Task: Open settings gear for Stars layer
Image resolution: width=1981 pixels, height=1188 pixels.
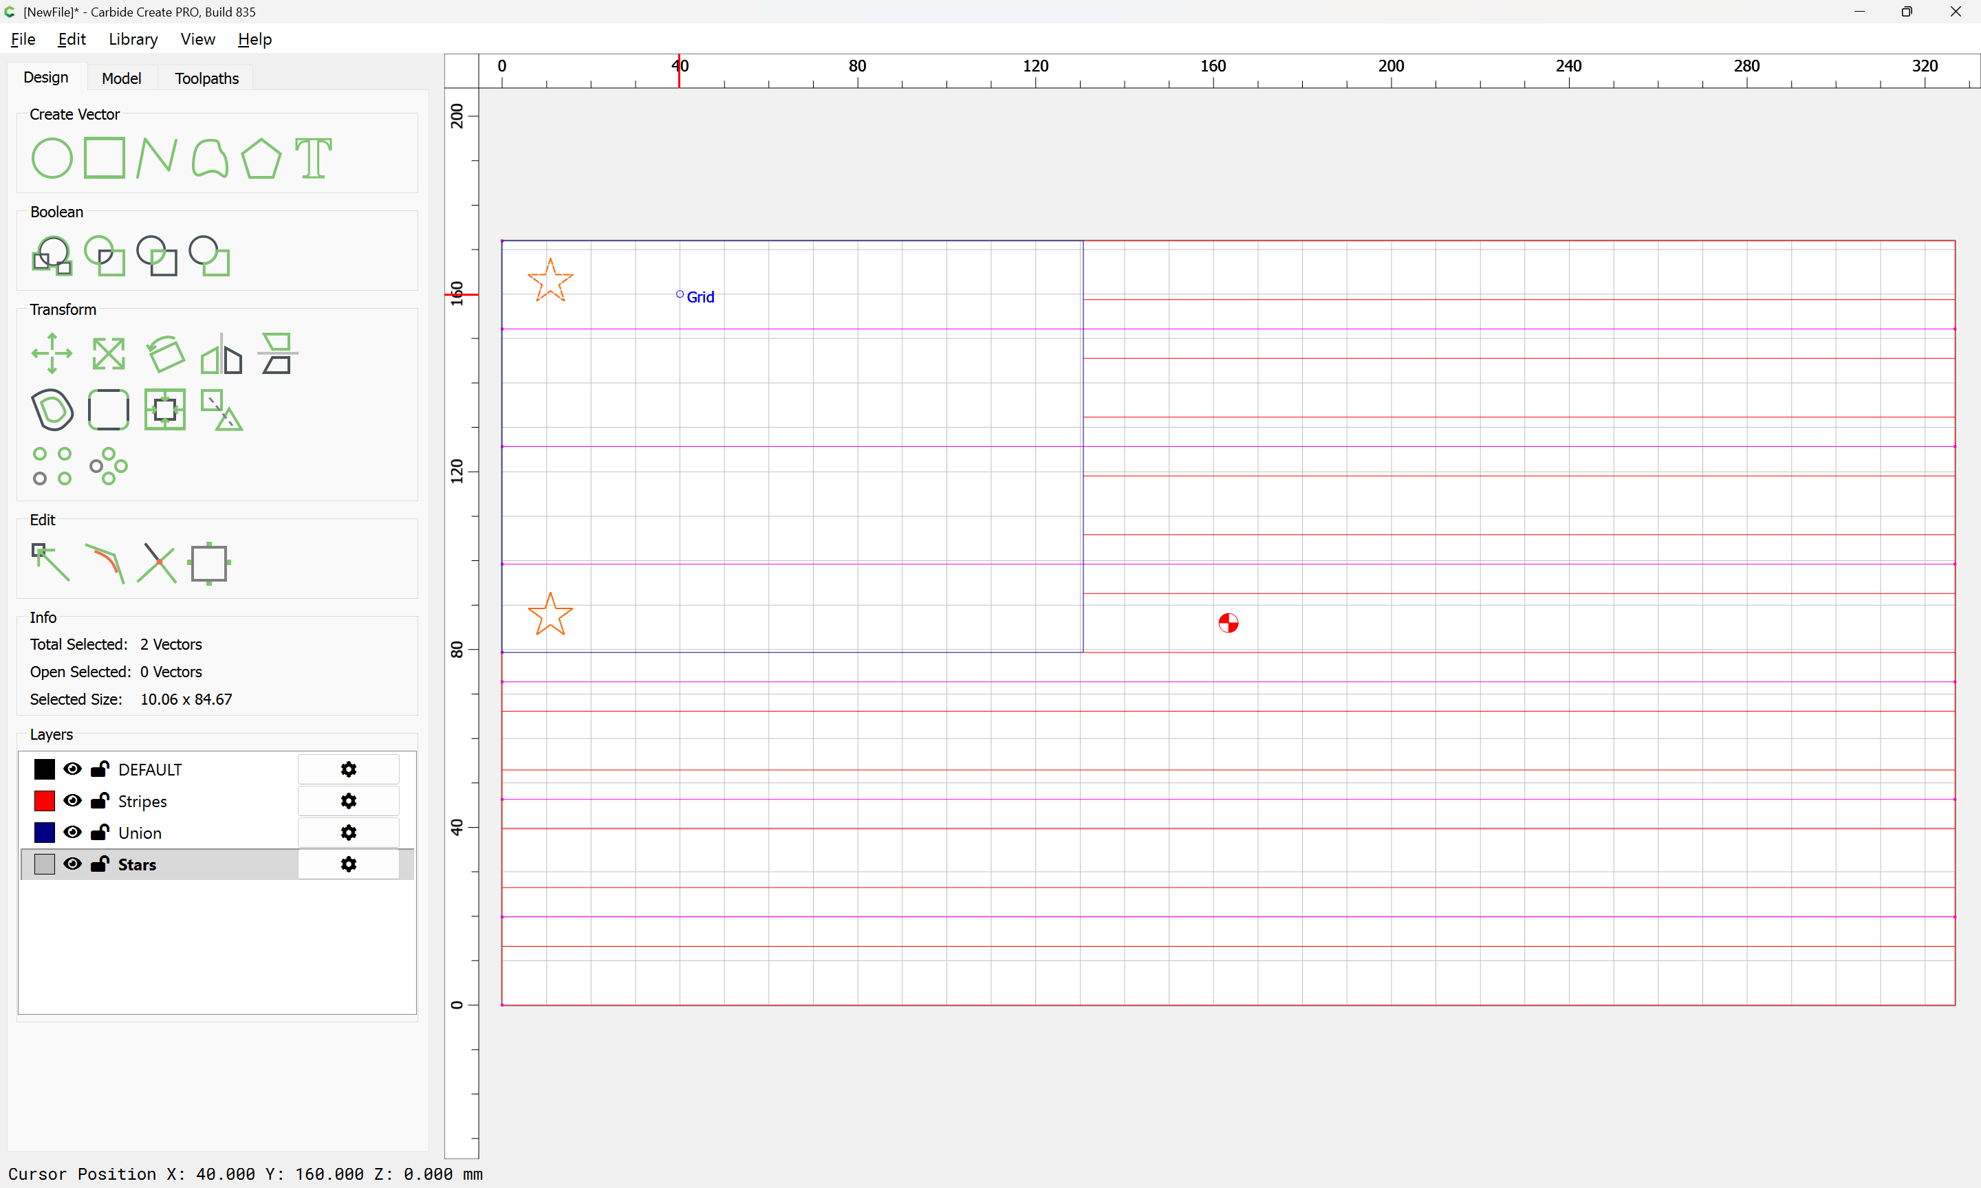Action: [348, 865]
